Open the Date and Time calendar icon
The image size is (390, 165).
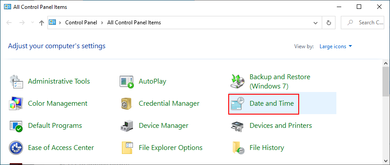[x=238, y=104]
